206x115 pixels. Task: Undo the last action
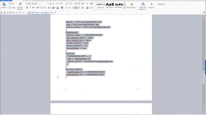[20, 13]
